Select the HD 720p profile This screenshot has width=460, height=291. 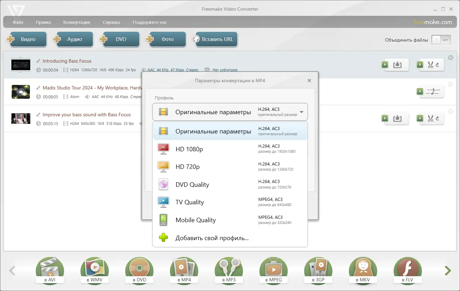coord(230,167)
